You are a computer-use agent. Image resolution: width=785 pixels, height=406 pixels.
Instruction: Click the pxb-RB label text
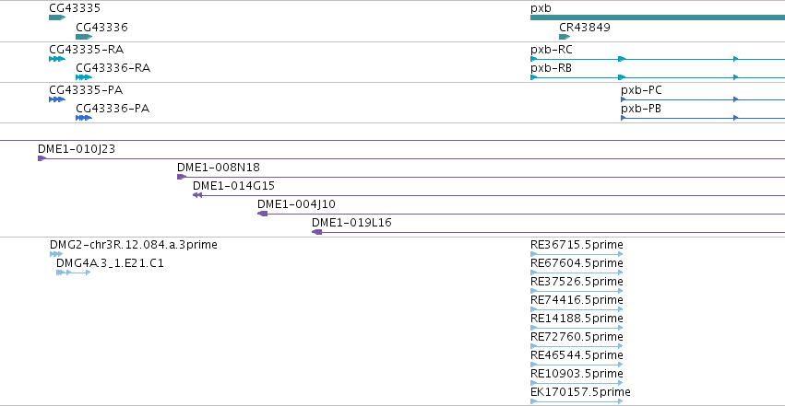coord(551,68)
